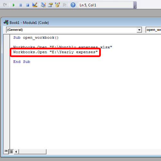
Task: Click the Book1 - Module1 window icon
Action: pyautogui.click(x=6, y=23)
